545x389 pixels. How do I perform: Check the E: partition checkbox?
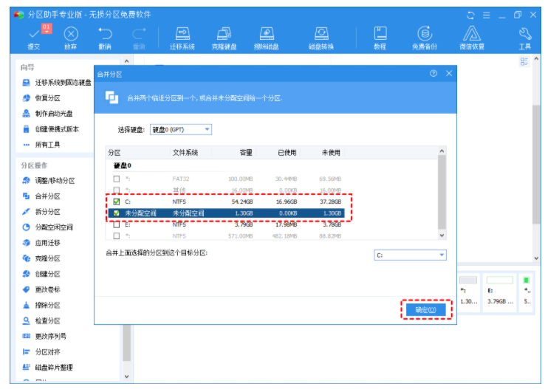point(116,224)
